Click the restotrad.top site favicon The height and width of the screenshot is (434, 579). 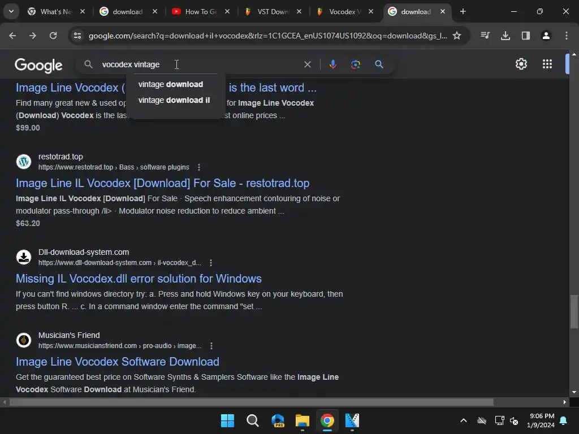pos(24,162)
